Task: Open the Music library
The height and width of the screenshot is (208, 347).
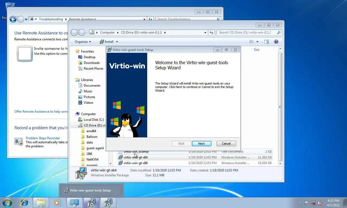Action: click(x=88, y=91)
